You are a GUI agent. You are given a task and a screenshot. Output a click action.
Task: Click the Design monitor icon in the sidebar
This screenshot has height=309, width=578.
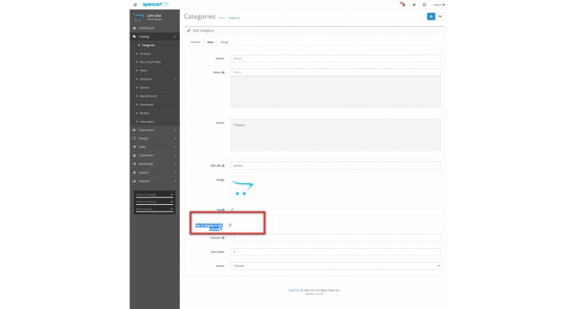click(134, 138)
